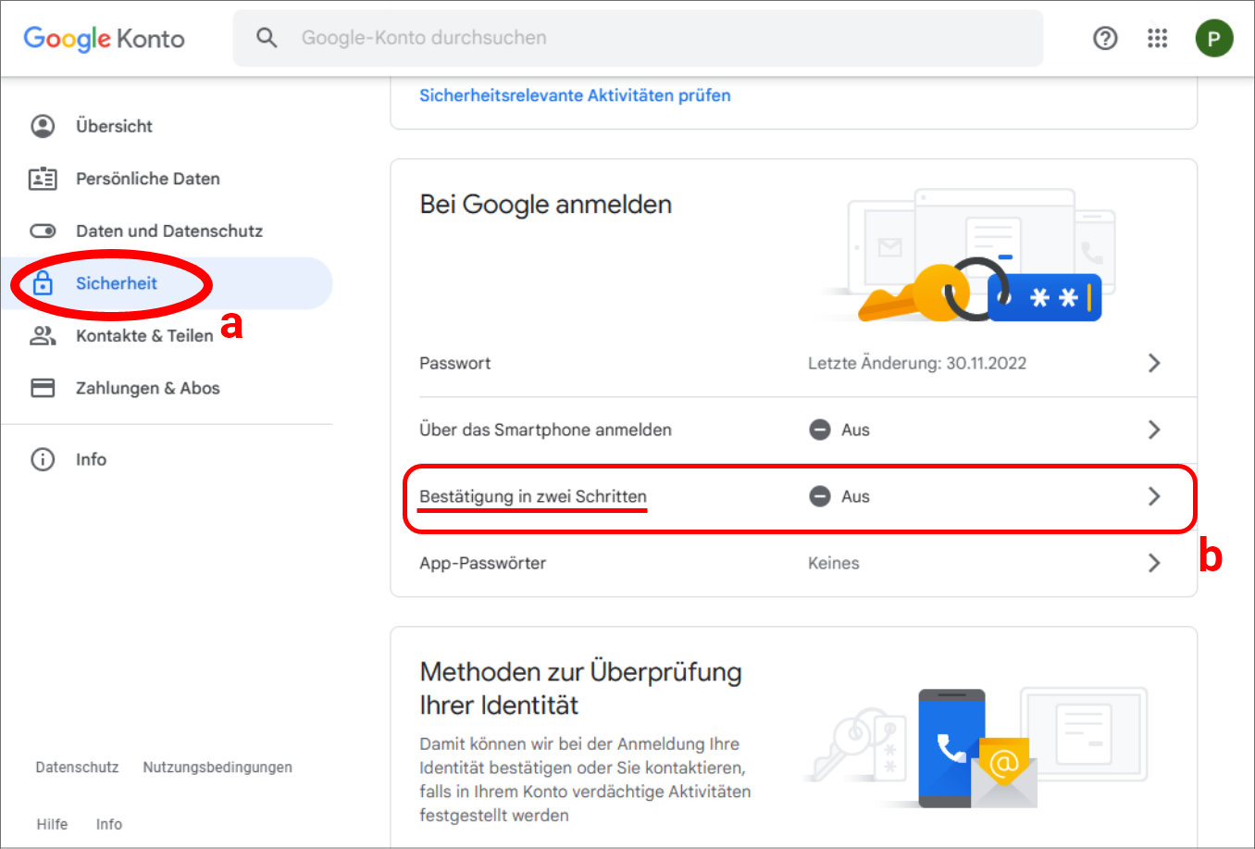
Task: Click the Sicherheit lock icon
Action: coord(43,283)
